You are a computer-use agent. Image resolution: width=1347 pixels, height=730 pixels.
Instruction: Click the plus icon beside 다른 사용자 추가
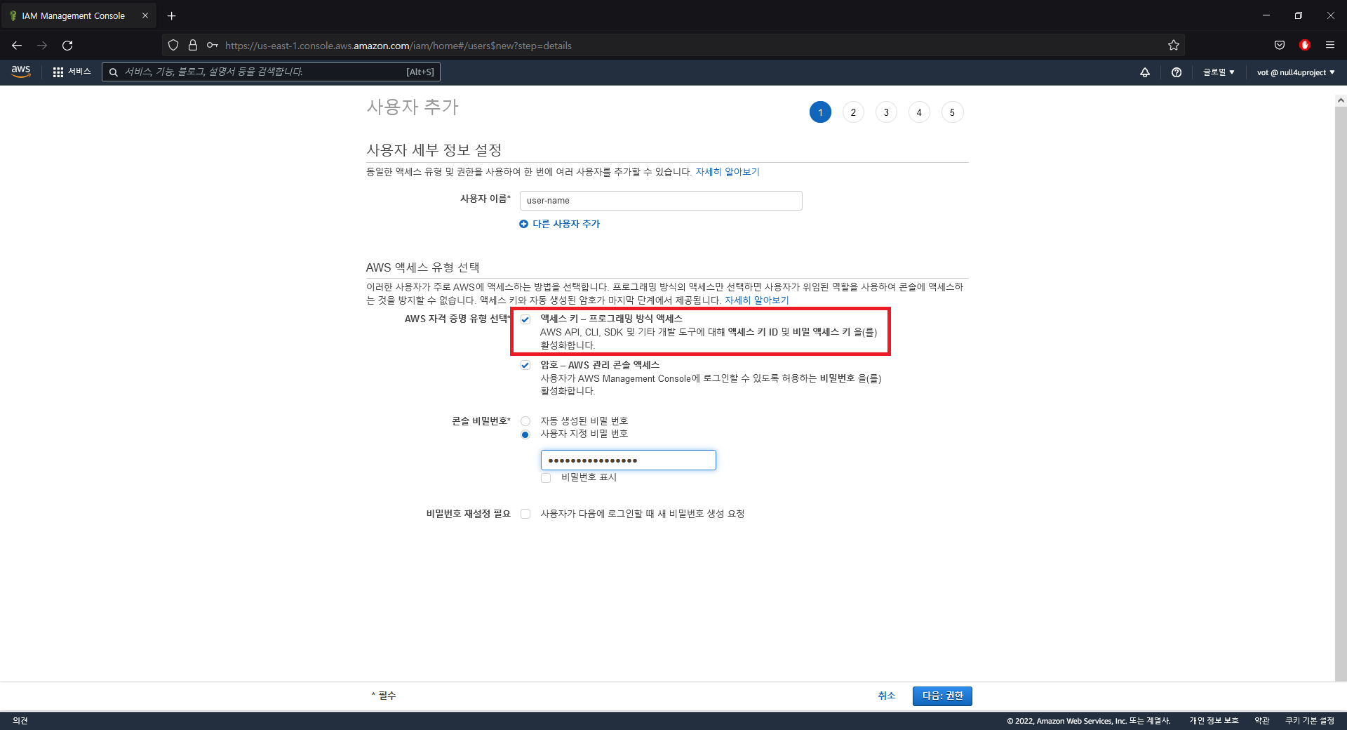[x=523, y=224]
